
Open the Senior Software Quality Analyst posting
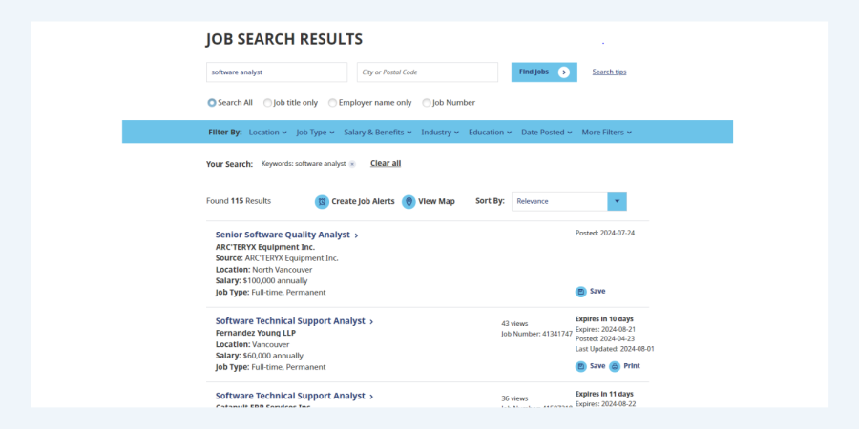pos(283,235)
